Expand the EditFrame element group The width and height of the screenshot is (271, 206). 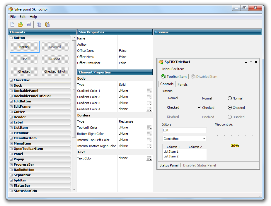[x=11, y=107]
